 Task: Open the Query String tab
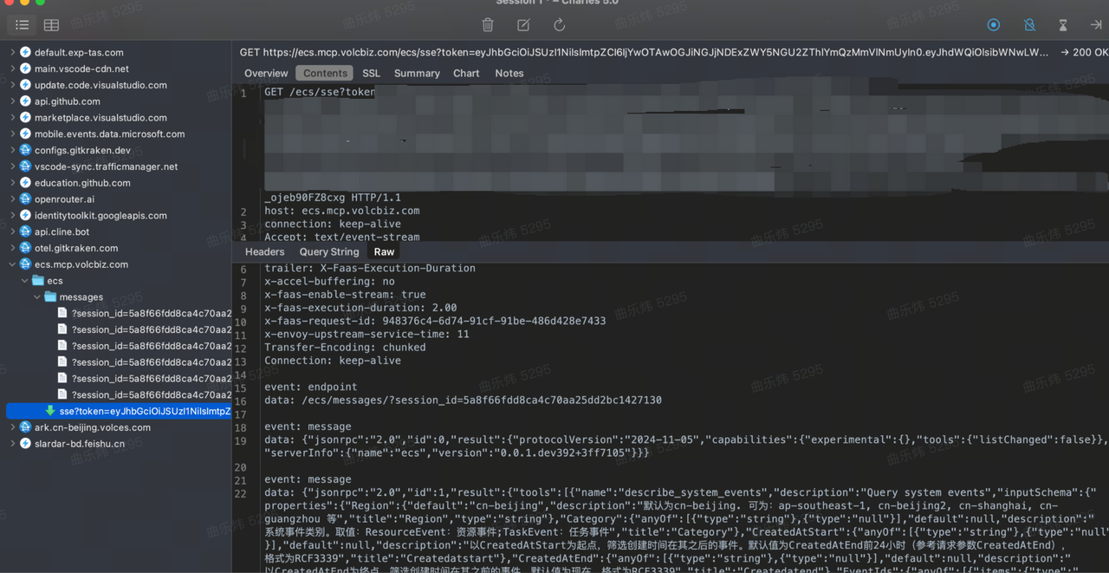coord(329,252)
